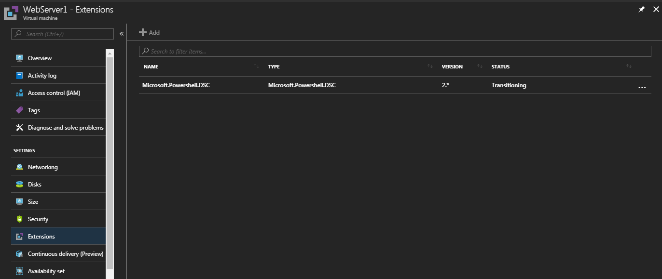Click the Disks icon
The image size is (662, 279).
[x=19, y=184]
